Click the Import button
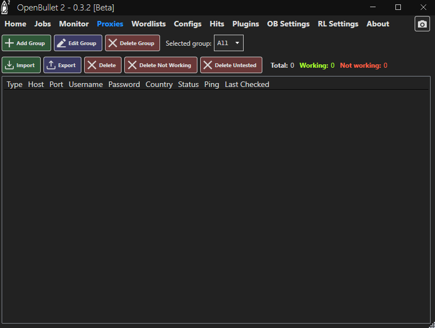Screen dimensions: 435x328 point(21,65)
